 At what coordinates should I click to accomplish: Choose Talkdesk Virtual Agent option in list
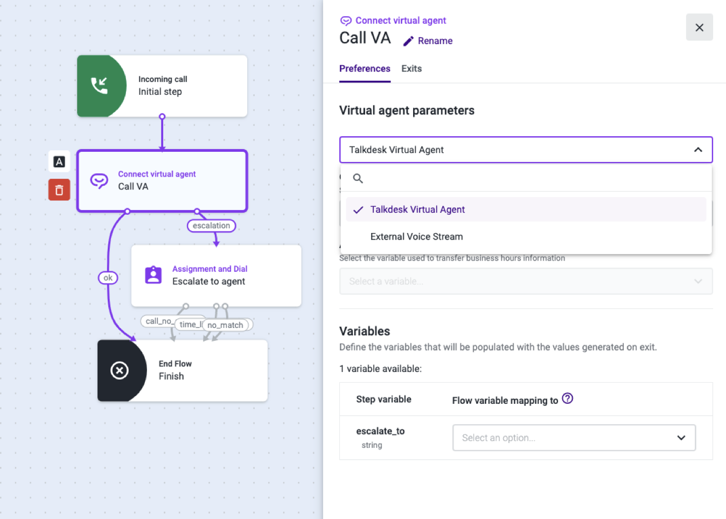[x=526, y=209]
